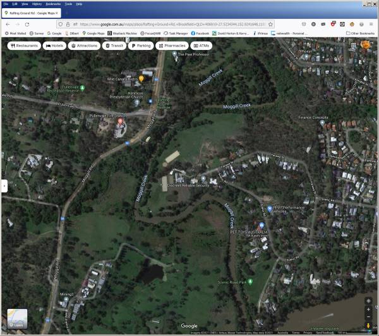Select the Crockett Reliable Security marker

coord(203,179)
